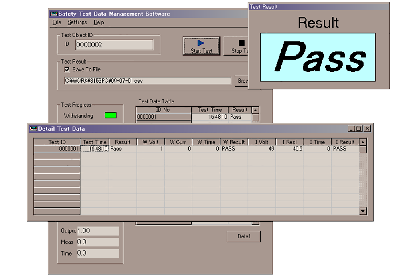Screen dimensions: 417x278
Task: Click the W Volt column header
Action: [150, 142]
